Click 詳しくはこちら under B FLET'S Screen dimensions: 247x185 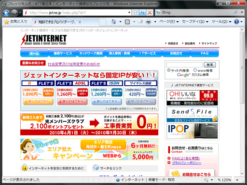38,102
